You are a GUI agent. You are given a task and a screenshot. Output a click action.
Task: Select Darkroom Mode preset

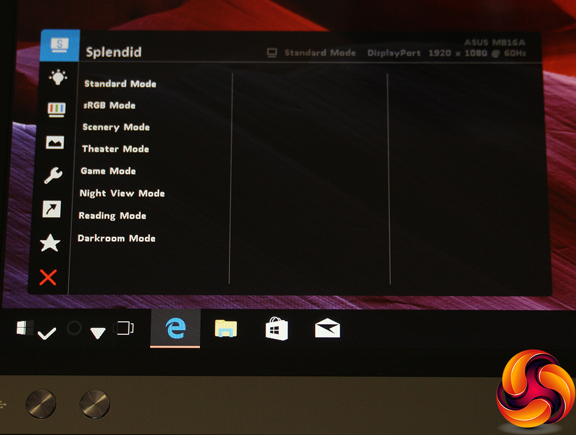click(116, 239)
